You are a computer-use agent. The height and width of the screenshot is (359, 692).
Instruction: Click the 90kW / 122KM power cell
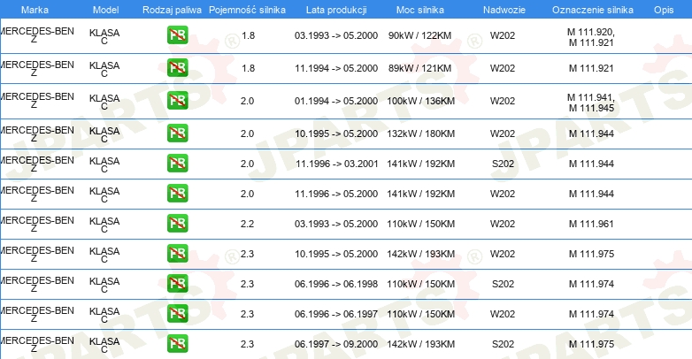click(420, 35)
